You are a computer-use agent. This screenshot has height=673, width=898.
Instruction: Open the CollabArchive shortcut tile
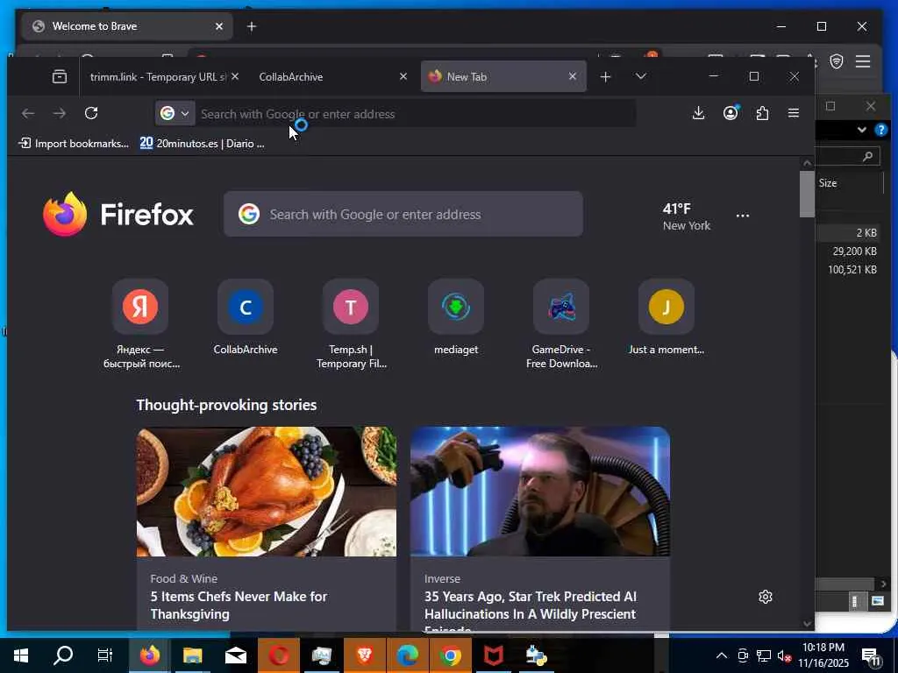point(246,317)
